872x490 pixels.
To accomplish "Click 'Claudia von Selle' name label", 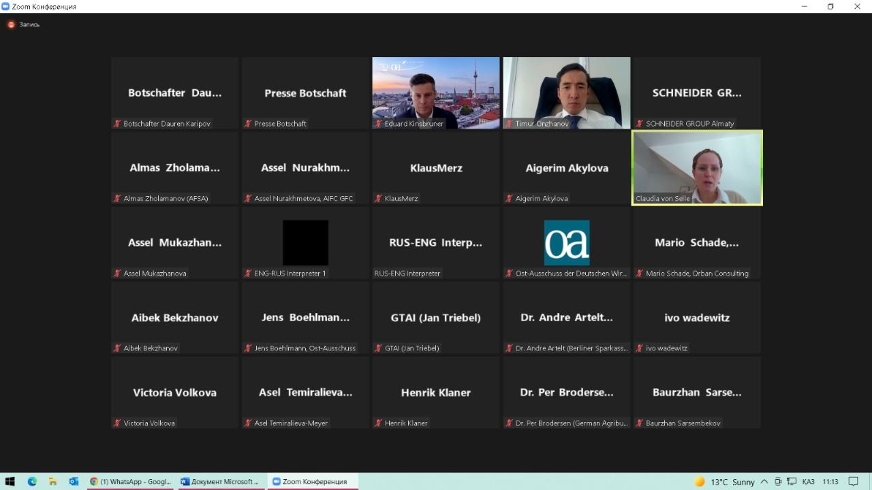I will [x=663, y=199].
